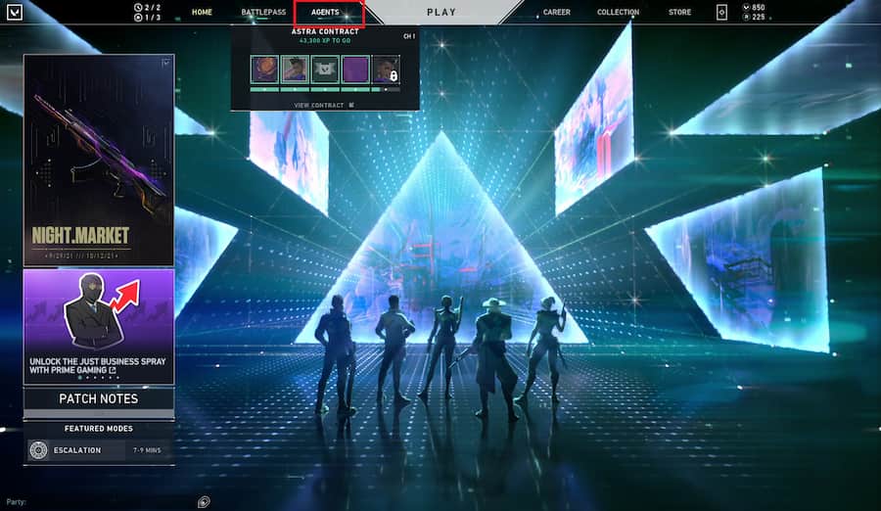This screenshot has width=881, height=511.
Task: Click the party chat icon at bottom
Action: tap(204, 501)
